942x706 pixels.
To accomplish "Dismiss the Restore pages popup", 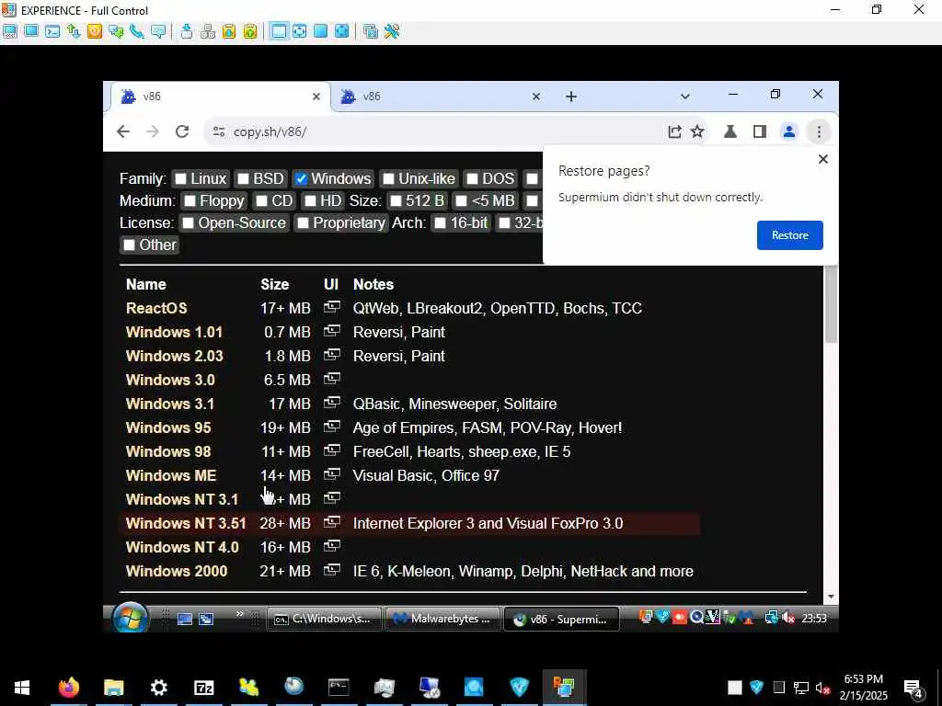I will [823, 159].
